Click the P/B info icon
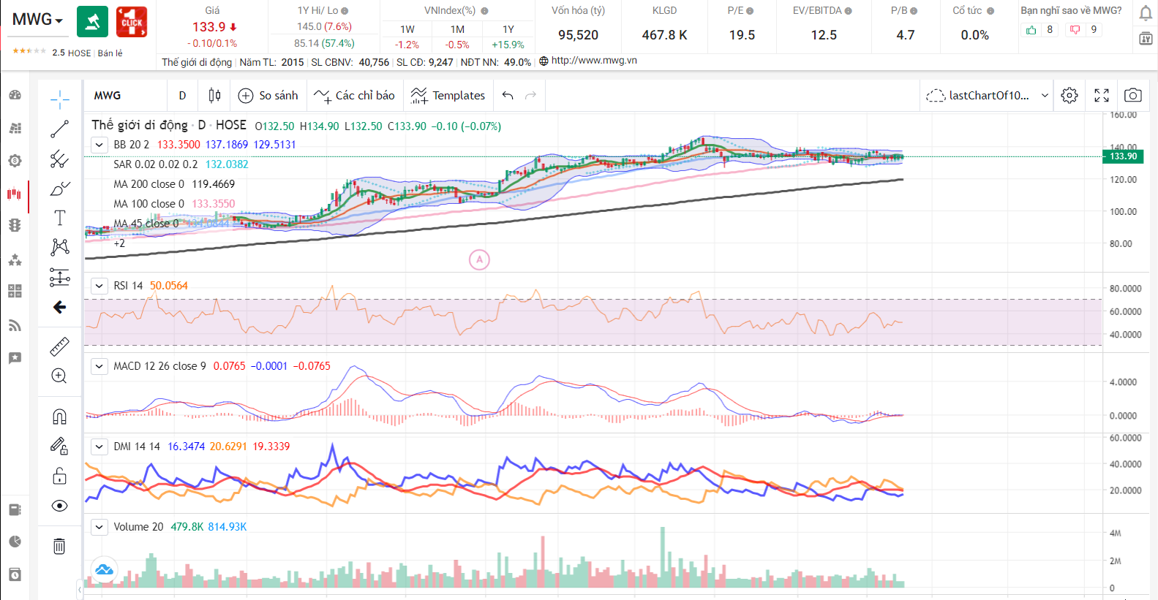1158x600 pixels. (914, 11)
